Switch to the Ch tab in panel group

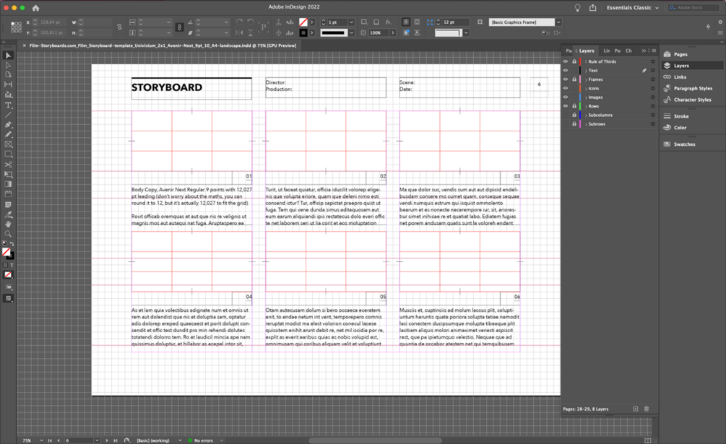[x=628, y=51]
